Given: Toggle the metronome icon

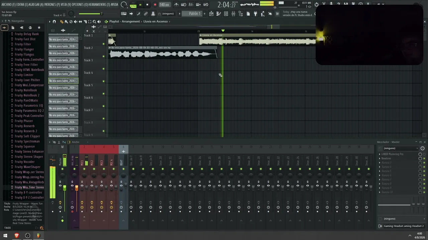Looking at the screenshot, I should coord(176,5).
